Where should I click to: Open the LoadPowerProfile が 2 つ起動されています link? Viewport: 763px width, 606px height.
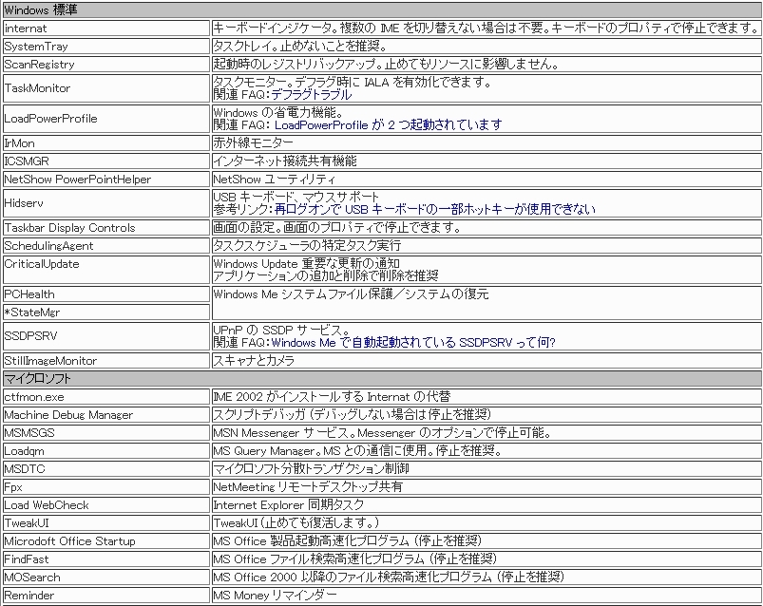(x=388, y=125)
